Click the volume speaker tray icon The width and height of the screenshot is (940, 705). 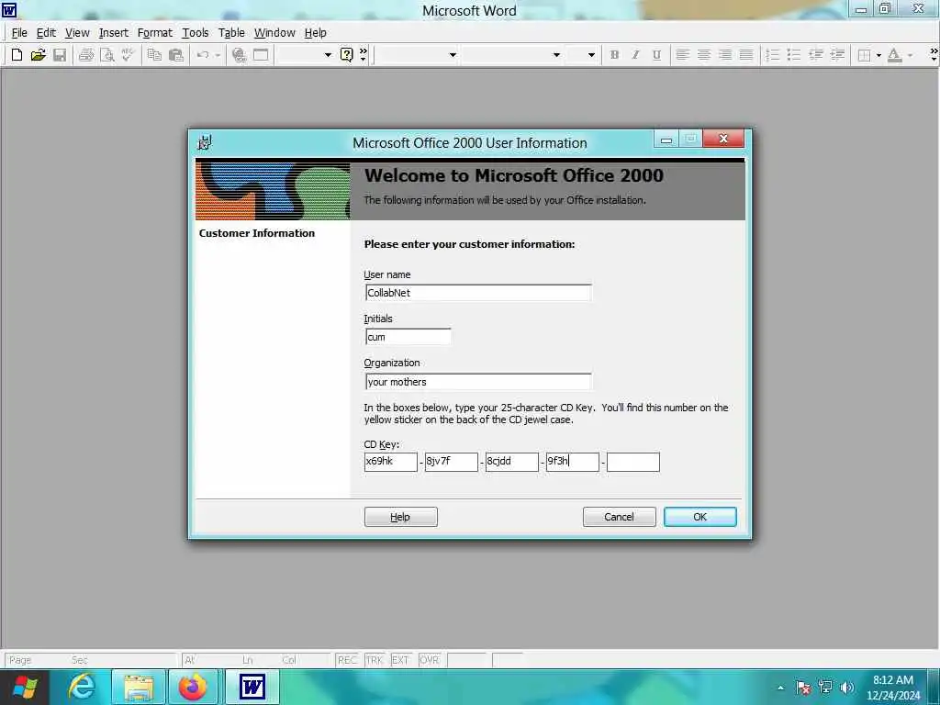click(846, 688)
